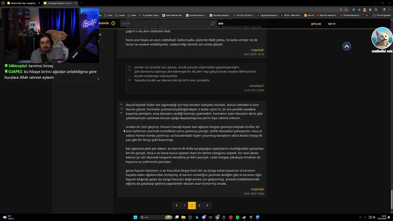Open a new browser tab
Viewport: 393px width, 221px height.
(81, 3)
